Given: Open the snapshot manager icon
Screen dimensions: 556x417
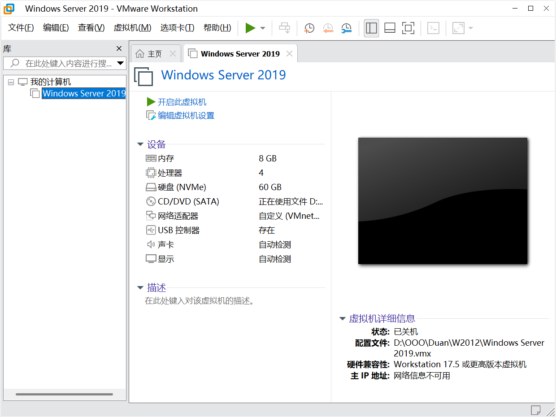Looking at the screenshot, I should click(x=346, y=28).
